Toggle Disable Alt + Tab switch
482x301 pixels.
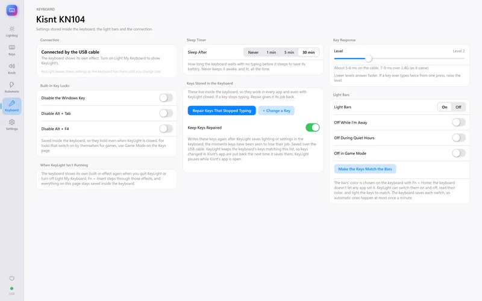(x=166, y=113)
